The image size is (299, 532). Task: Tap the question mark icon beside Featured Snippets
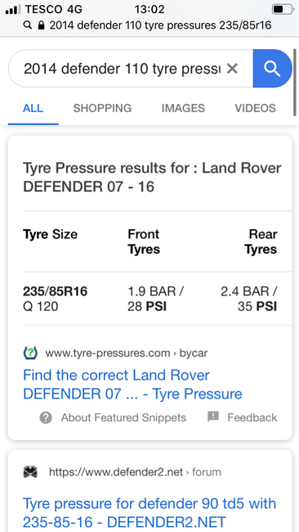(x=46, y=417)
